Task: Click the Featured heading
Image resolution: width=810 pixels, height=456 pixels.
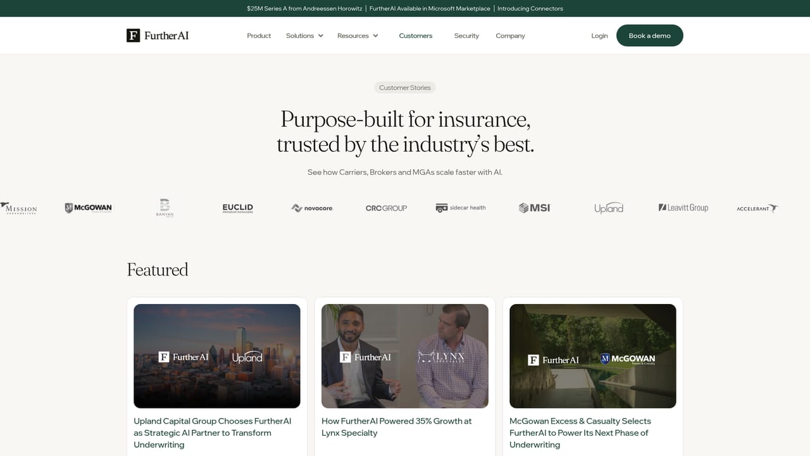Action: point(158,270)
